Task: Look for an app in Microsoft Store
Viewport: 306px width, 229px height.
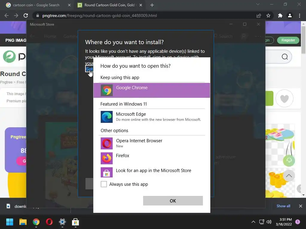Action: coord(152,172)
